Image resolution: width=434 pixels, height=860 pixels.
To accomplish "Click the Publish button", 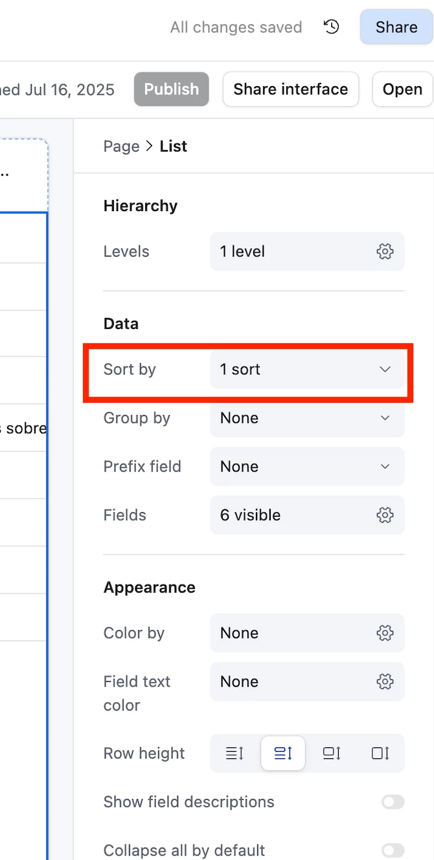I will tap(172, 89).
